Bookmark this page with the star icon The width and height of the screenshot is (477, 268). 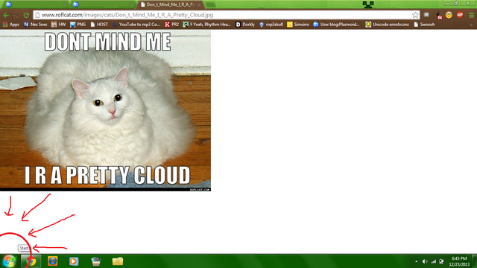coord(415,15)
